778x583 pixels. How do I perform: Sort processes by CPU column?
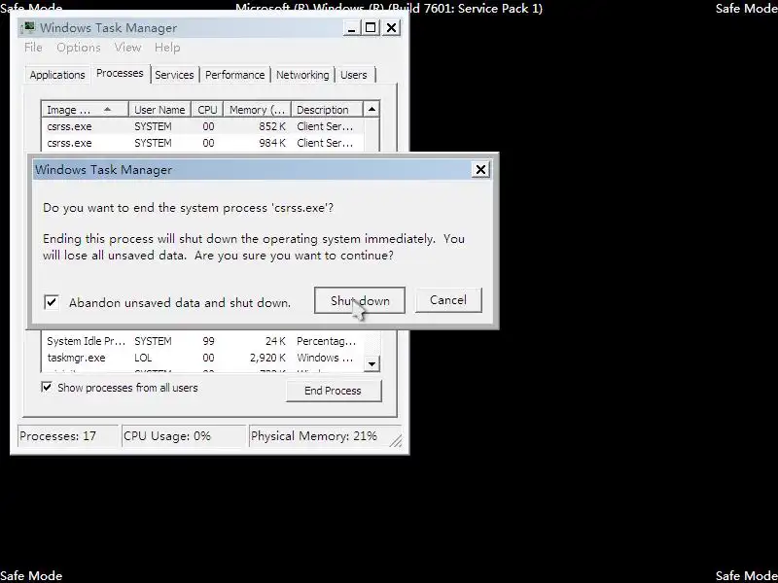pyautogui.click(x=207, y=110)
